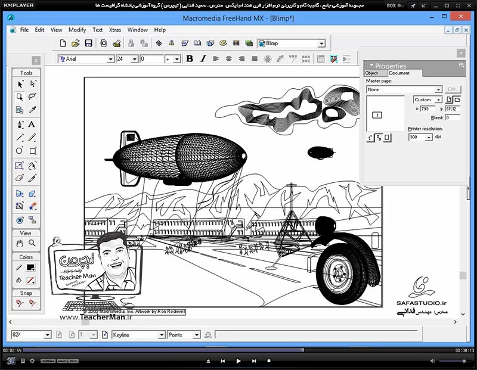Click the fill color swatch
The image size is (477, 370).
(x=30, y=280)
